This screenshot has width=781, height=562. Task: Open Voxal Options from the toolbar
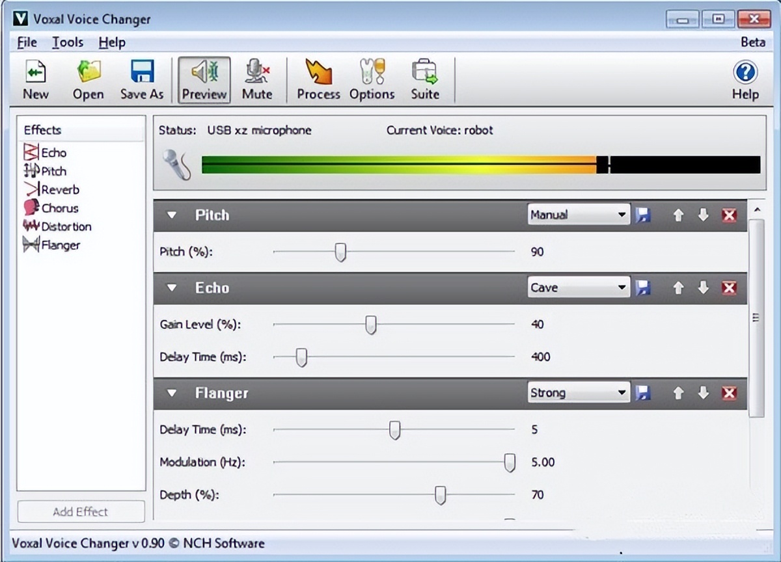pyautogui.click(x=372, y=78)
